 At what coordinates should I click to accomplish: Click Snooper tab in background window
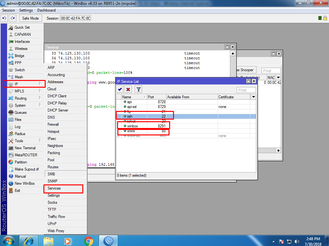tap(246, 70)
